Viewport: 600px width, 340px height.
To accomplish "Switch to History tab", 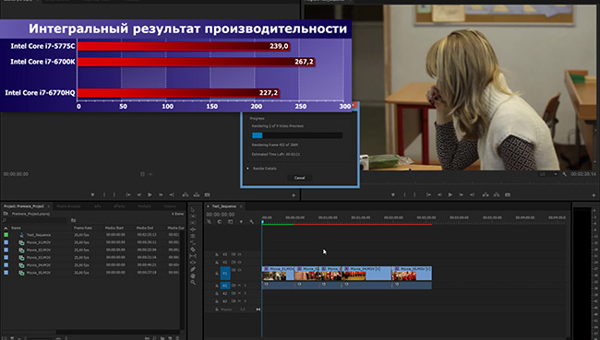I will 170,206.
